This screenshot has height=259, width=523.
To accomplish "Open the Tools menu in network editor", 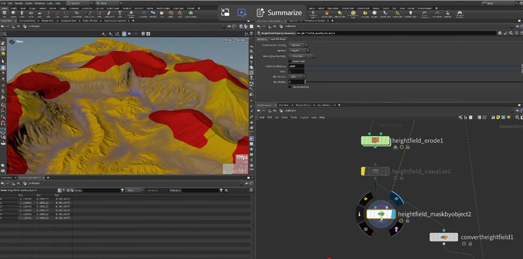I will (x=294, y=117).
